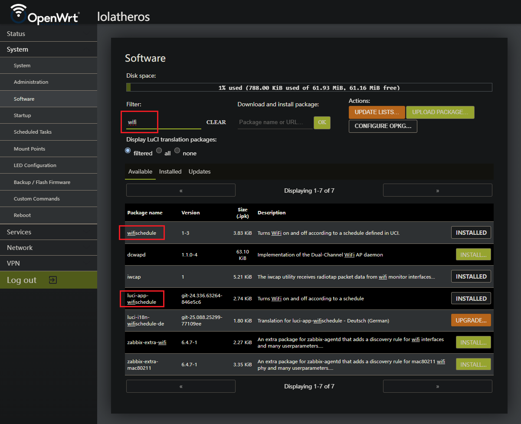
Task: Install zabbix-extra-mac80211 package
Action: click(473, 365)
